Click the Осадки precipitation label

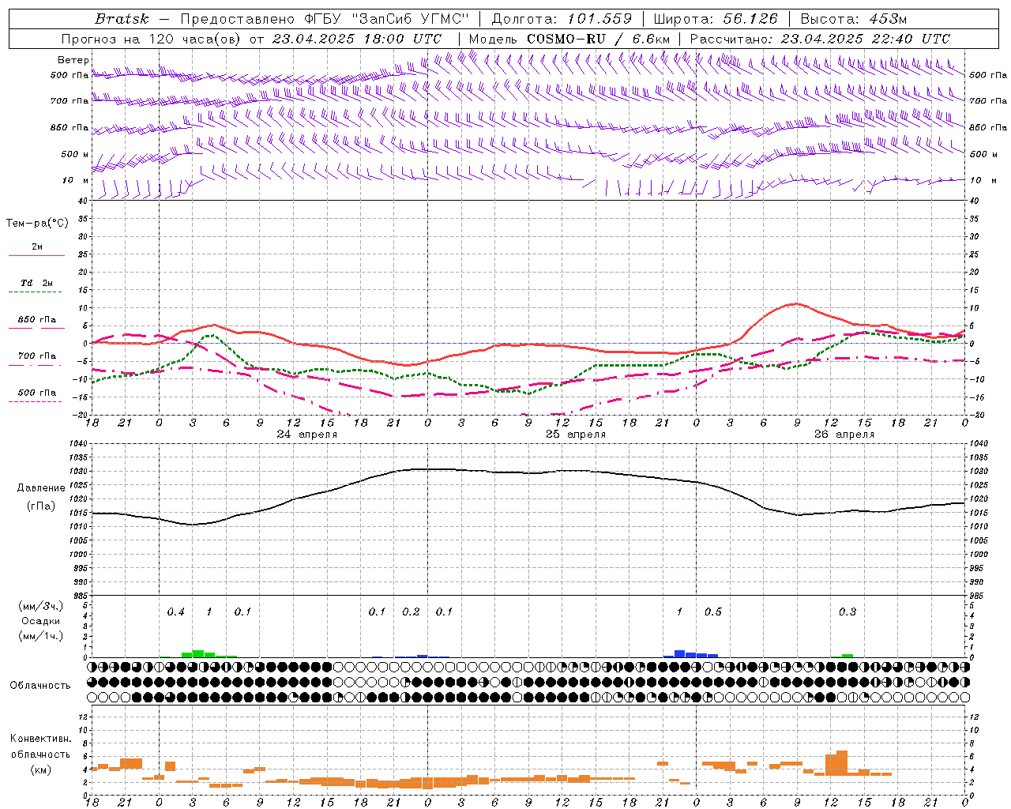(x=40, y=621)
